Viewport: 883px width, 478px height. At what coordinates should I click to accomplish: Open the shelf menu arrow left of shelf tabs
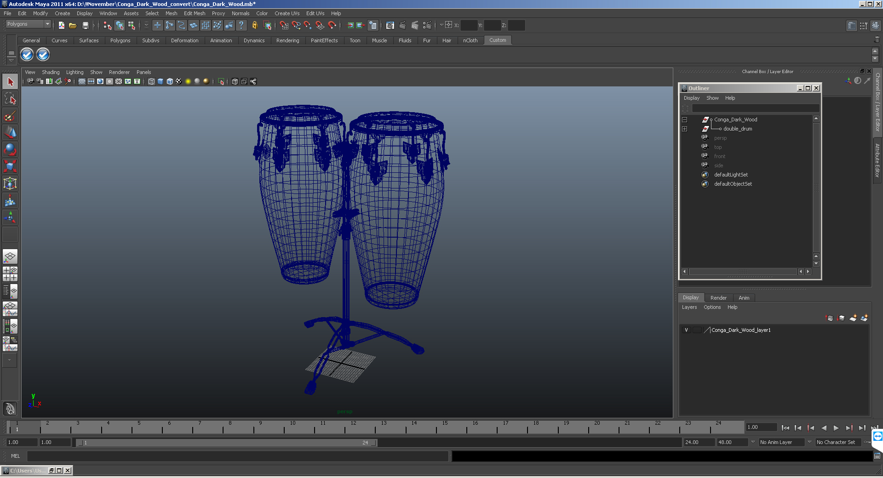11,60
